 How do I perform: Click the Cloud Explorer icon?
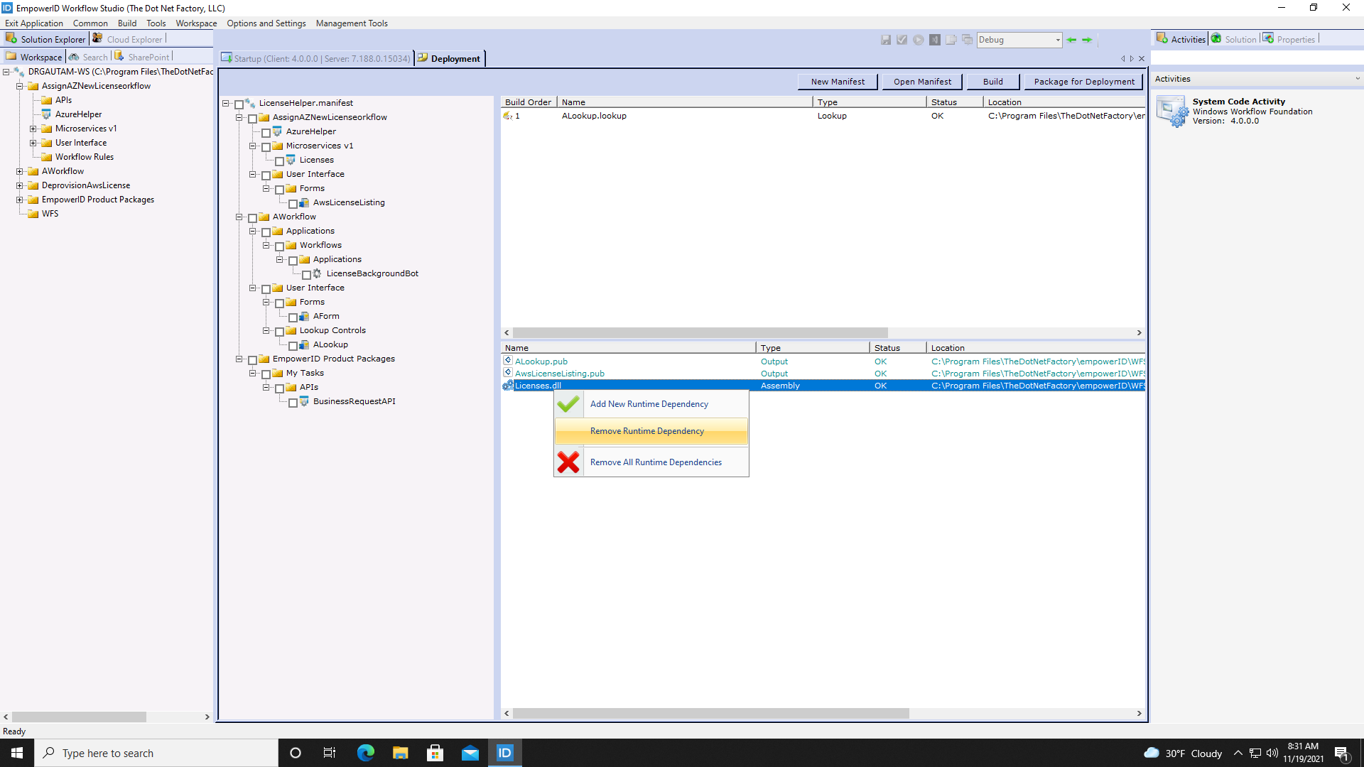click(x=97, y=39)
